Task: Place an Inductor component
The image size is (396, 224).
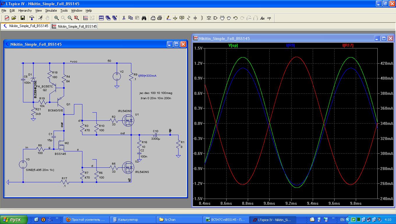Action: [x=202, y=18]
